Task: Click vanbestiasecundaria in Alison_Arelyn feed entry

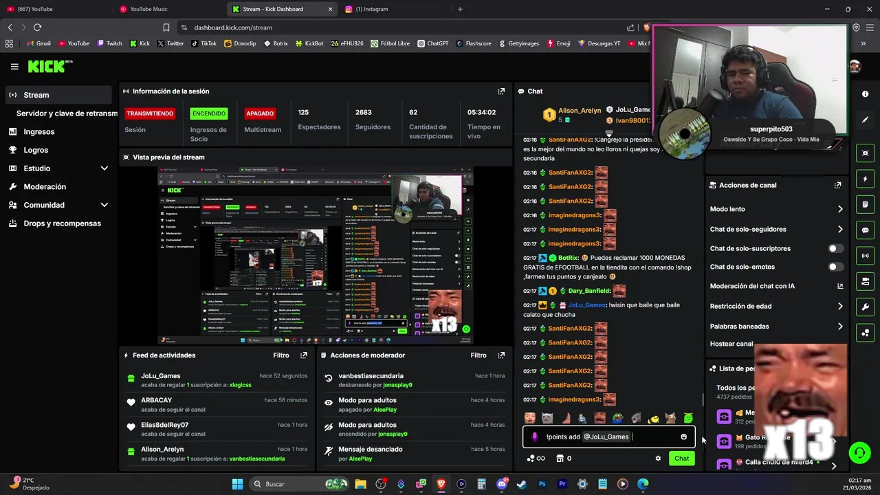Action: pos(256,459)
